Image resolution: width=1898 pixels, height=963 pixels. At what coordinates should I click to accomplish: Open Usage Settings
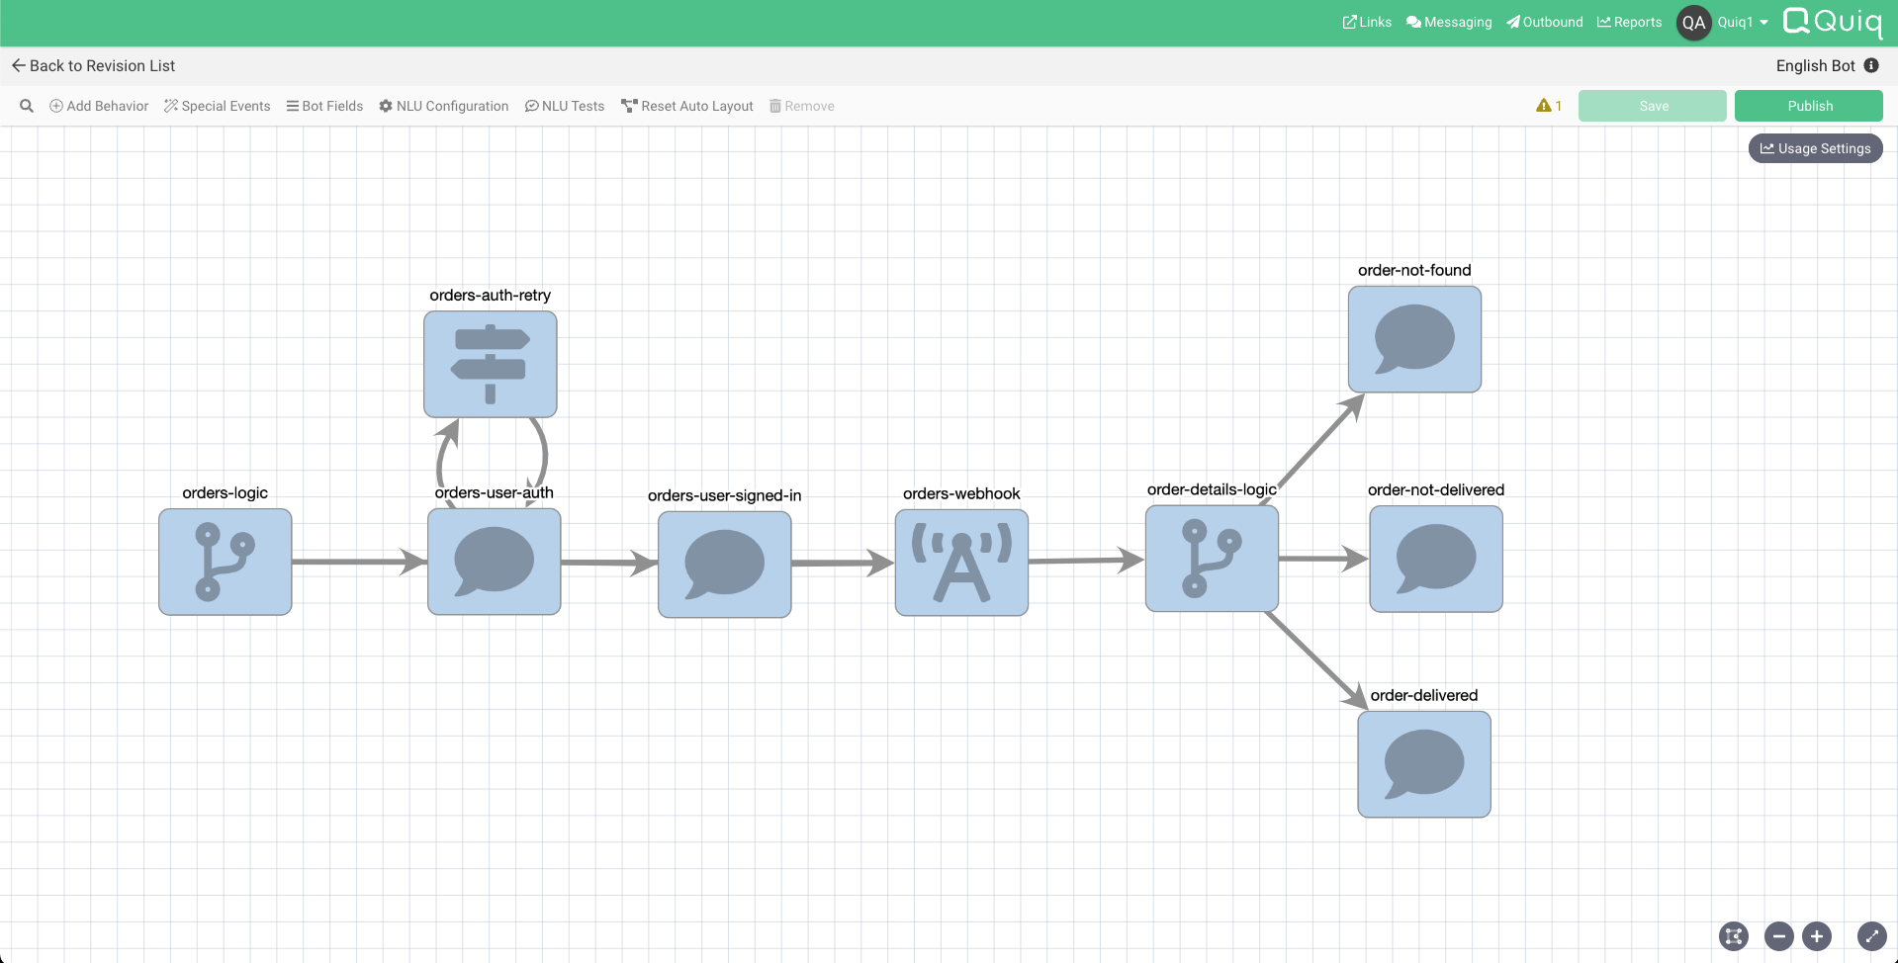(x=1816, y=148)
